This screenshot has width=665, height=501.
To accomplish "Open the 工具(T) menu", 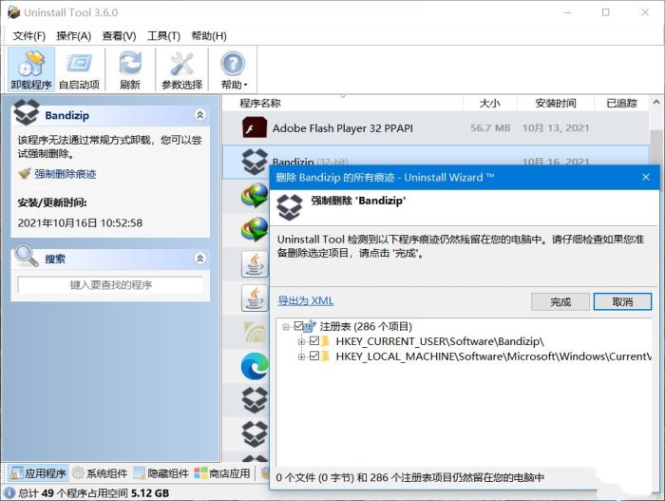I will pos(163,36).
